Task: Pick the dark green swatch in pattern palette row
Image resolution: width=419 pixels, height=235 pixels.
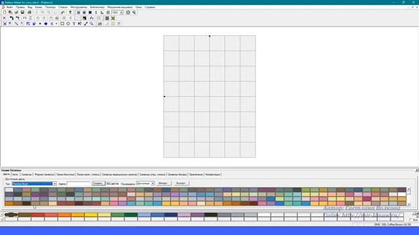Action: pos(131,215)
